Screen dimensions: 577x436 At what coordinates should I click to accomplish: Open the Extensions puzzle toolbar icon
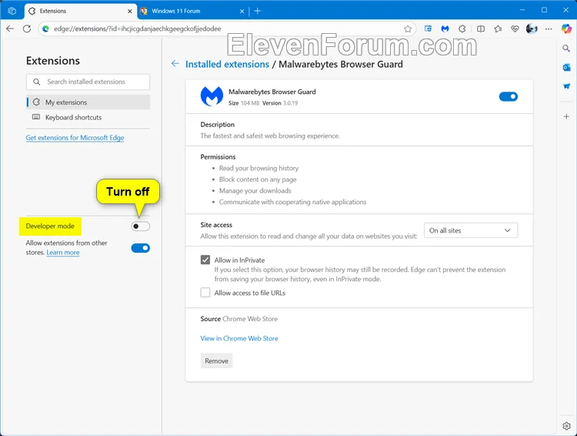point(462,29)
